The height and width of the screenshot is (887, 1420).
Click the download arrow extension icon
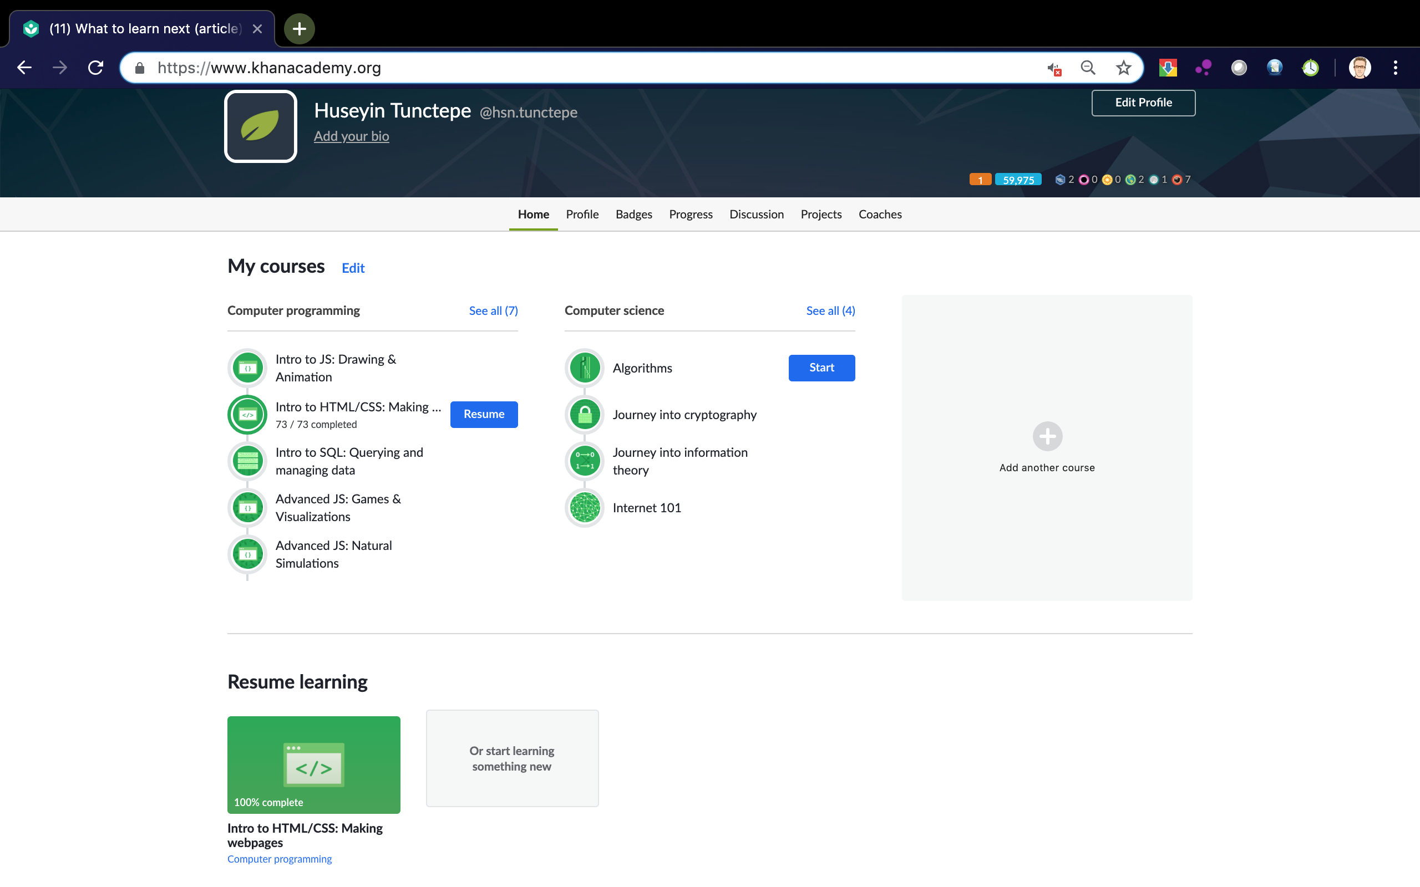pyautogui.click(x=1168, y=68)
